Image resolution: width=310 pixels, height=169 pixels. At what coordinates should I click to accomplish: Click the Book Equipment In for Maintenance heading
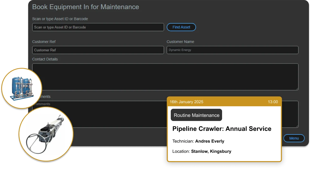(86, 7)
